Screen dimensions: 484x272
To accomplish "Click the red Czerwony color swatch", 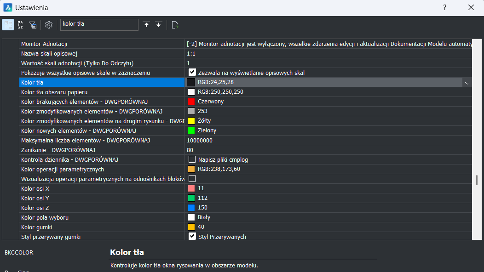I will 191,102.
